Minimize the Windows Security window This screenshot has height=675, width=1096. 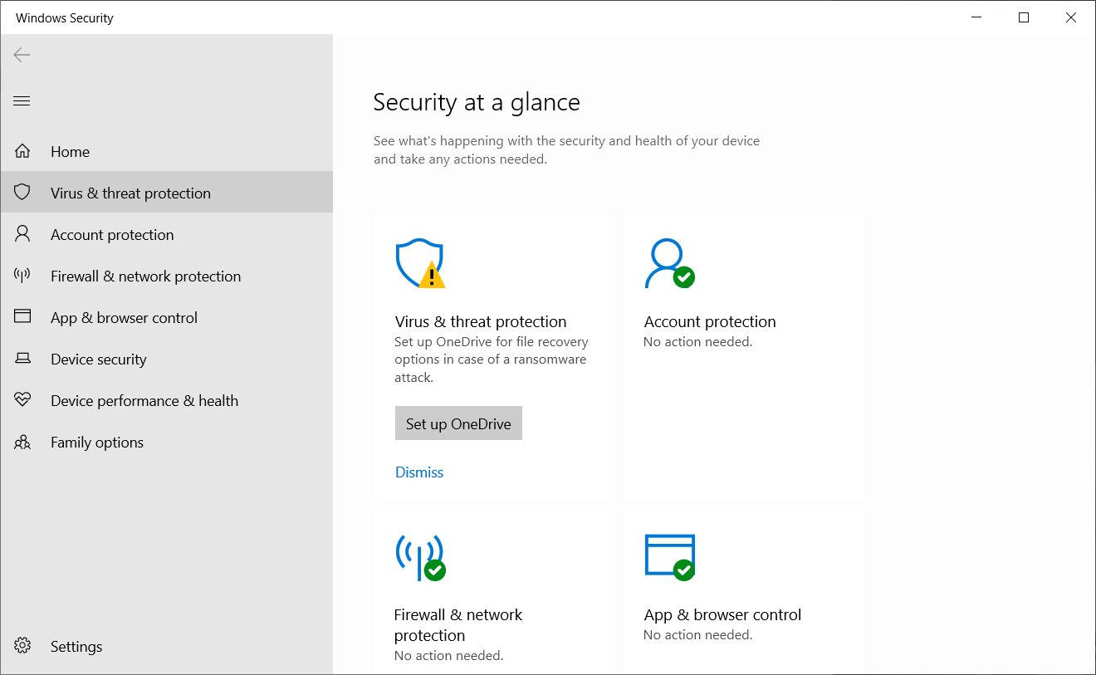click(976, 17)
